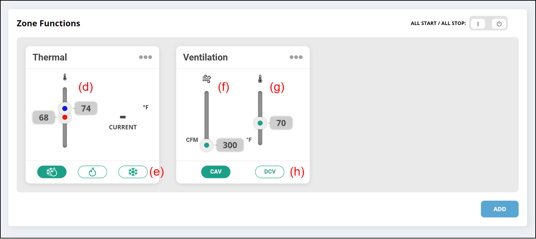The height and width of the screenshot is (239, 536).
Task: Click the ADD button
Action: [x=500, y=209]
